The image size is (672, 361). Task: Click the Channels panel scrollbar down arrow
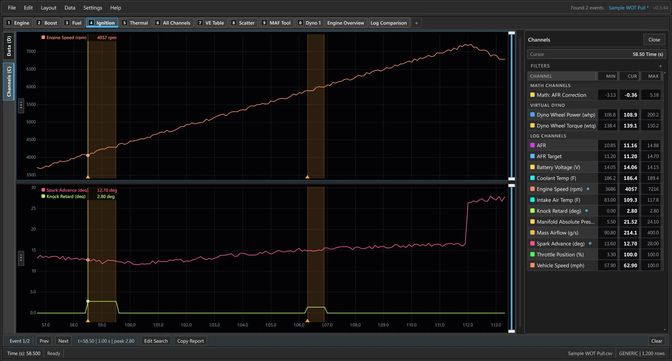[x=665, y=330]
